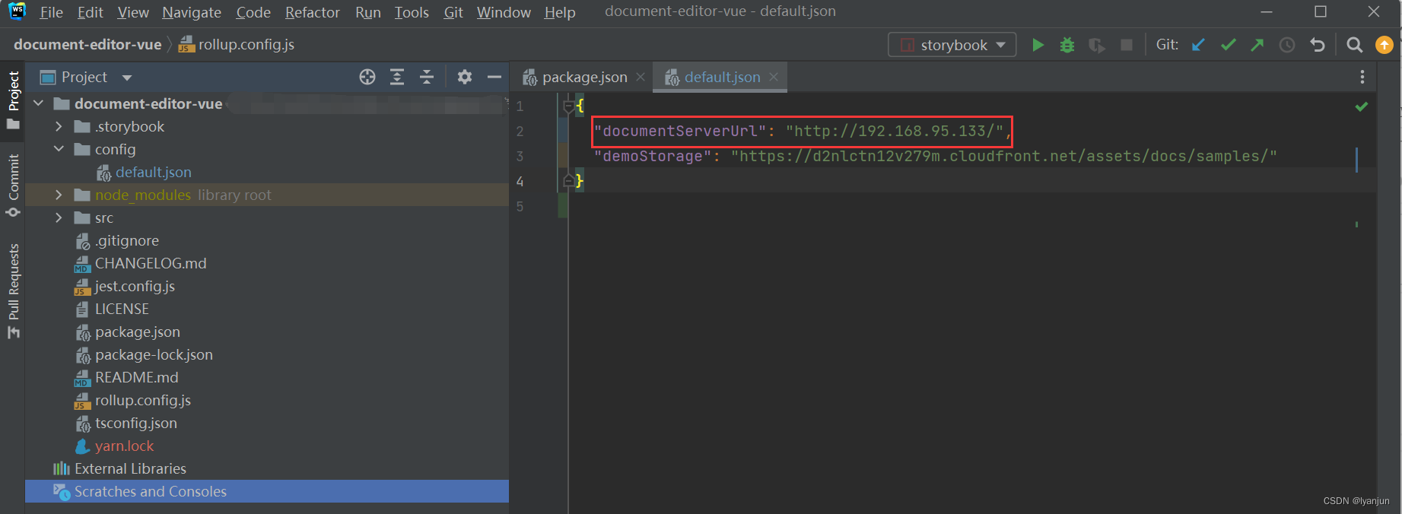Click Git Update Project arrow
This screenshot has height=514, width=1402.
(x=1198, y=45)
